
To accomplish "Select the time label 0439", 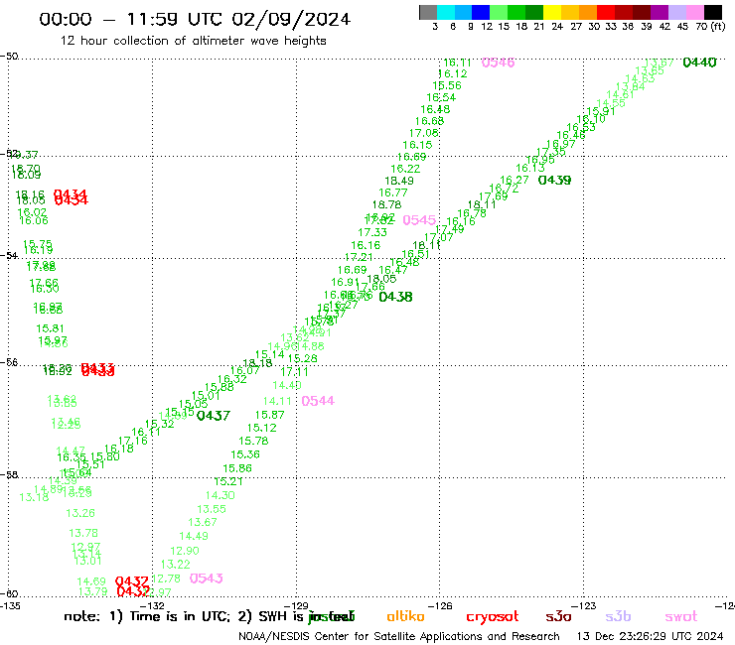I will tap(554, 181).
